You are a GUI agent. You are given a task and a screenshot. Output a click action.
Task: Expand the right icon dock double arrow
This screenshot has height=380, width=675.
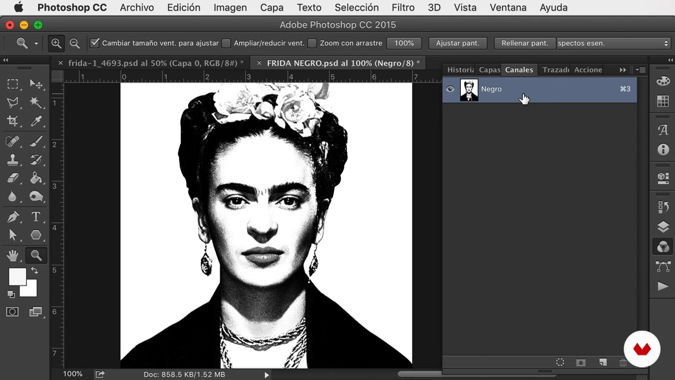point(669,60)
